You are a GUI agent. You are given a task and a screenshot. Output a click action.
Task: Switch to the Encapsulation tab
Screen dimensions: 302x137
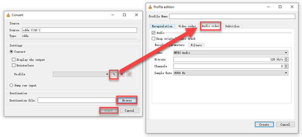(x=162, y=26)
